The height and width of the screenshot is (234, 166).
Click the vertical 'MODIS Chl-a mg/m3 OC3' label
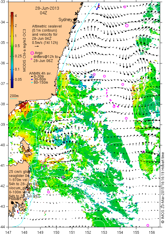click(24, 50)
